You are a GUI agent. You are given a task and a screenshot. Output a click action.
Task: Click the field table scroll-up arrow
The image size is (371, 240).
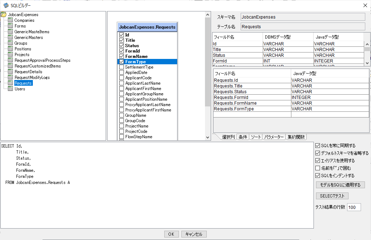(x=367, y=44)
